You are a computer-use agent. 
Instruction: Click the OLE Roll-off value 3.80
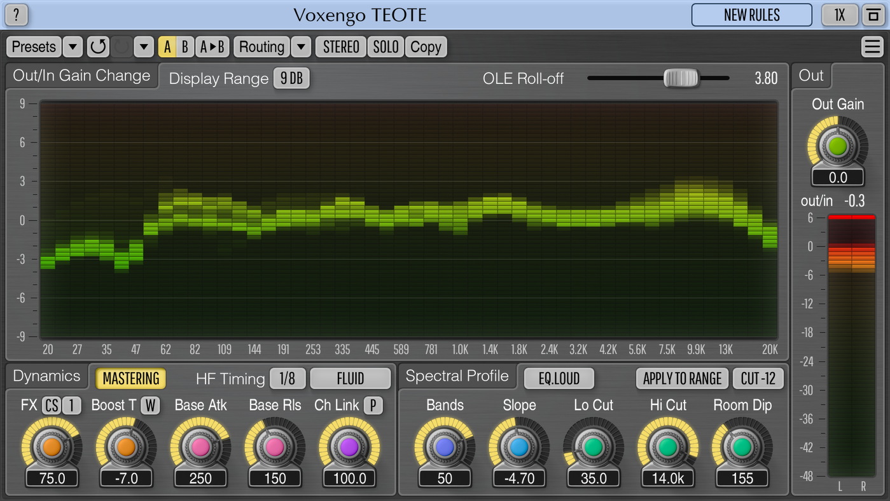766,78
